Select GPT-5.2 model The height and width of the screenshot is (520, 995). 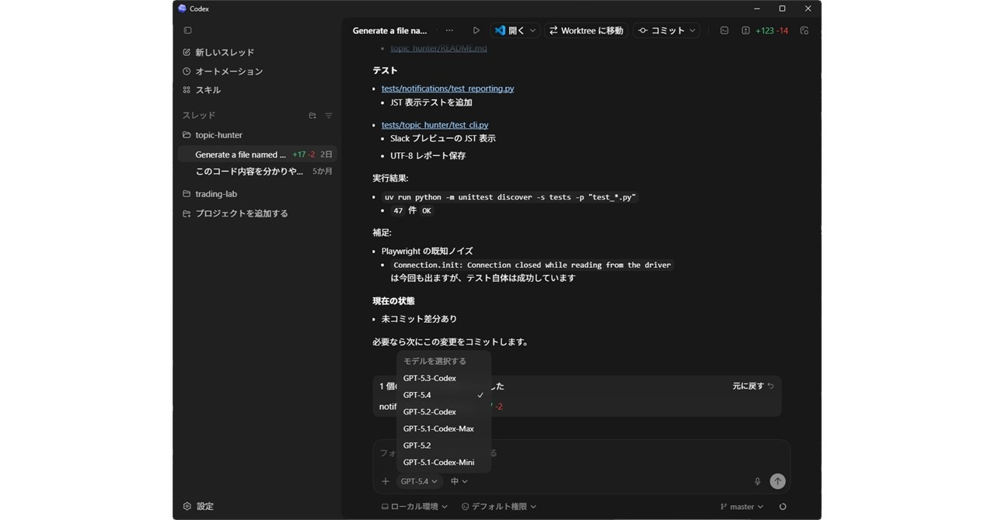pos(444,445)
